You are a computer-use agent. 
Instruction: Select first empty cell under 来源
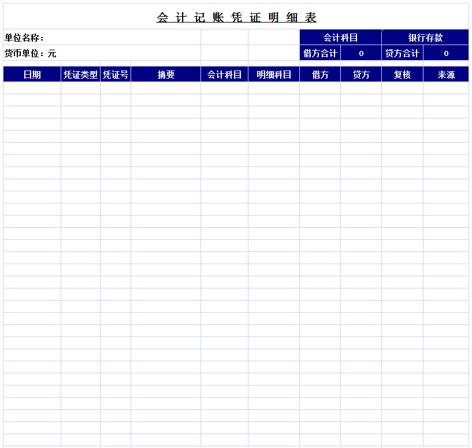[x=446, y=88]
